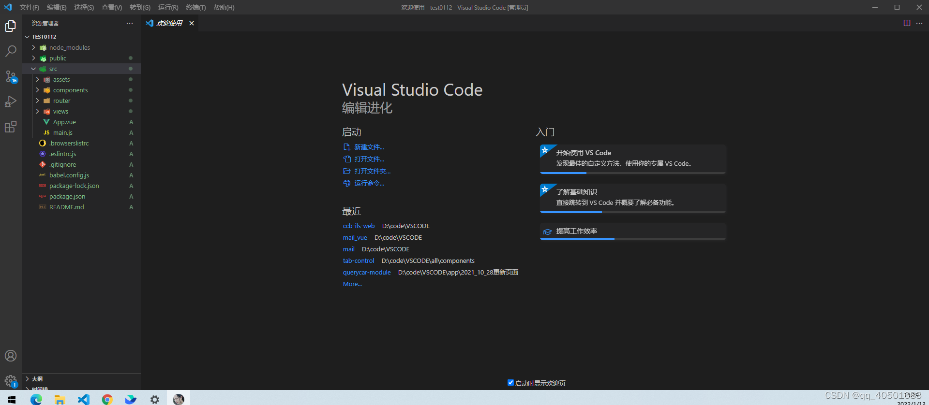This screenshot has height=405, width=929.
Task: Open editor more actions ellipsis
Action: pyautogui.click(x=919, y=23)
